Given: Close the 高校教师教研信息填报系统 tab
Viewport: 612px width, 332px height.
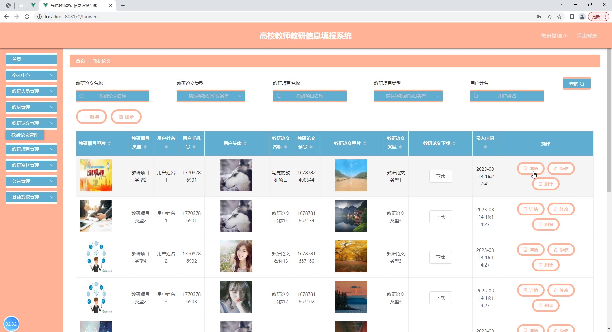Looking at the screenshot, I should [x=111, y=5].
